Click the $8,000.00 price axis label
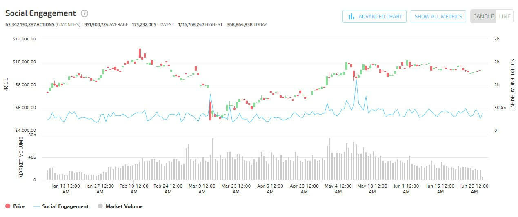This screenshot has height=217, width=518. (x=27, y=85)
